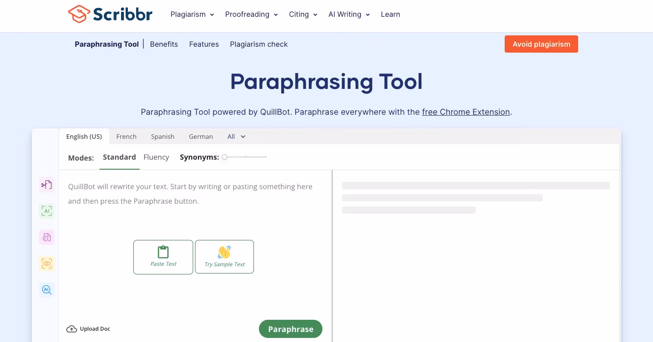This screenshot has height=342, width=653.
Task: Select the Fluency mode
Action: (x=156, y=157)
